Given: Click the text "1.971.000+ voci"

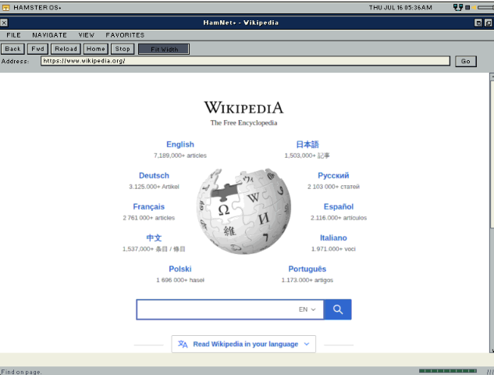Looking at the screenshot, I should coord(333,249).
